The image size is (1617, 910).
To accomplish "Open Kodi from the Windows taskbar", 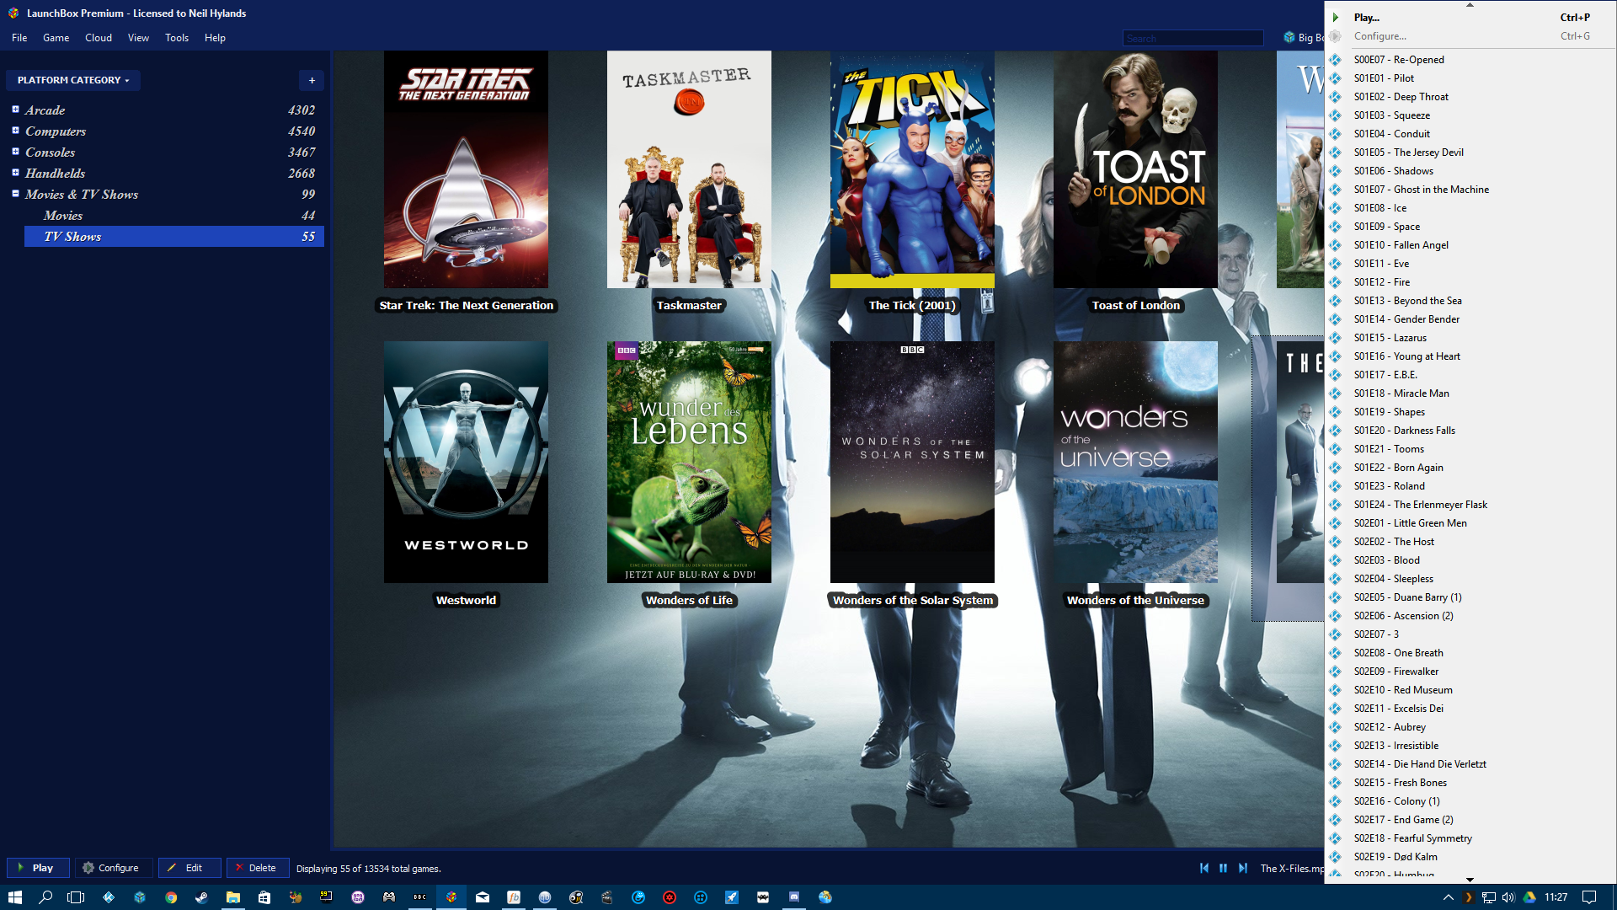I will 109,897.
